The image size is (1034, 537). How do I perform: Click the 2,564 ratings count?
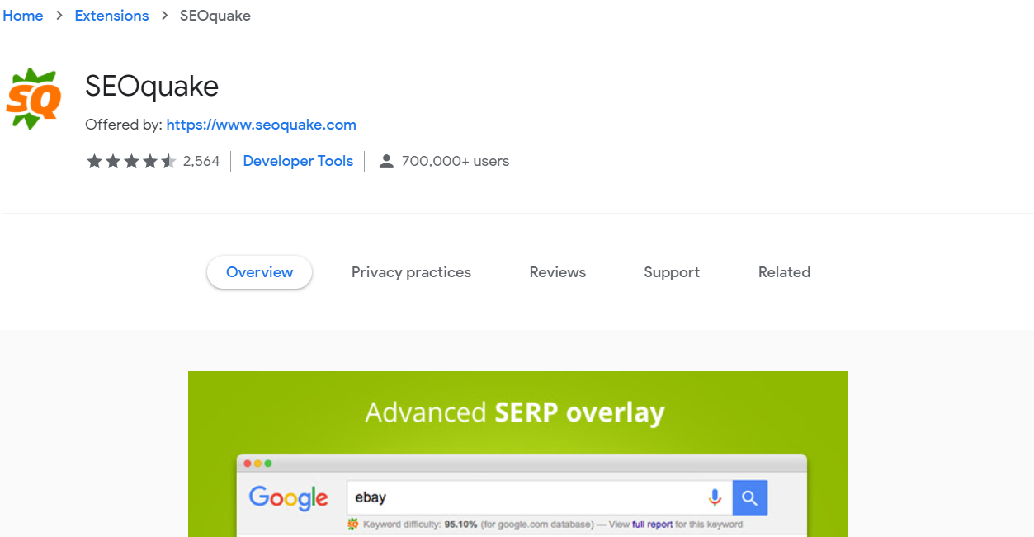201,161
